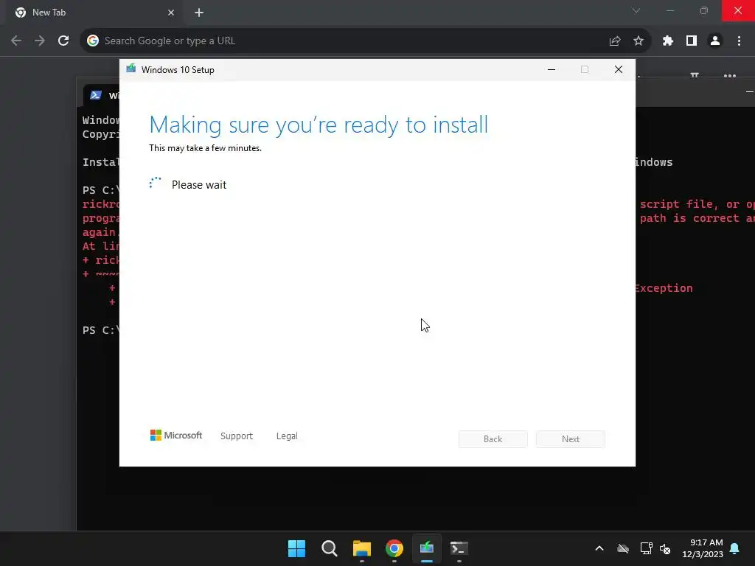Screen dimensions: 755x566
Task: Reload the Chrome page
Action: tap(63, 41)
